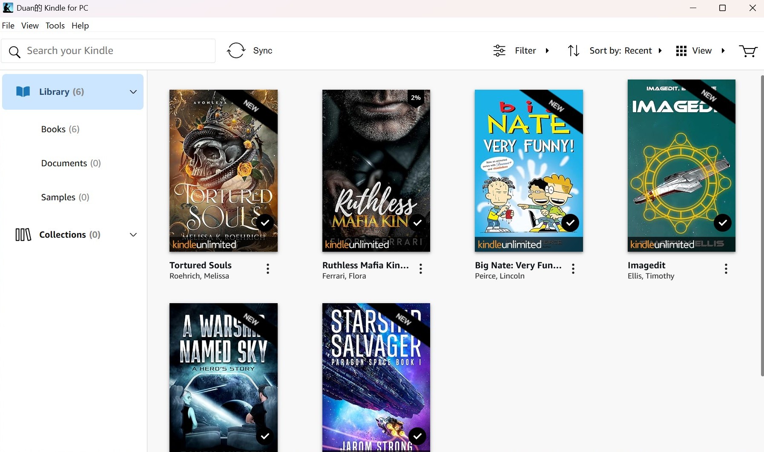Click the downloaded checkmark on Tortured Souls
Viewport: 764px width, 452px height.
265,222
